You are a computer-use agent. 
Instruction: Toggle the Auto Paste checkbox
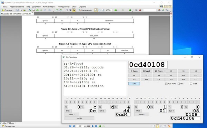(x=166, y=84)
